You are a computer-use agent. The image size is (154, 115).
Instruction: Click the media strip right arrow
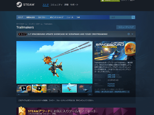[x=90, y=94]
